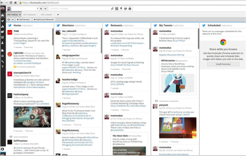Click the @TomazZaman mention in petyeah tweet
This screenshot has width=246, height=156.
click(x=175, y=112)
